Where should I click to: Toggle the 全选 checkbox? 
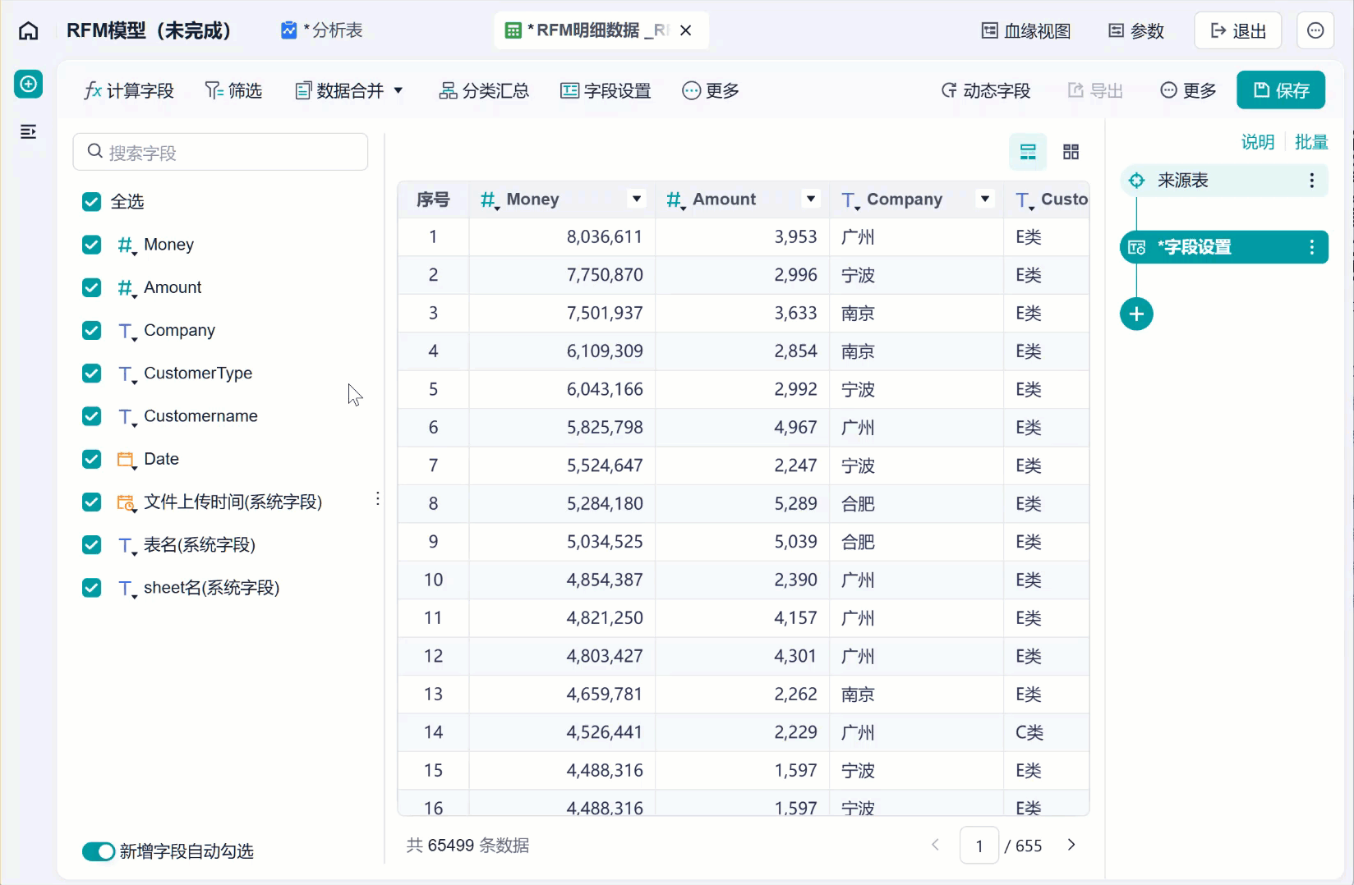click(92, 202)
